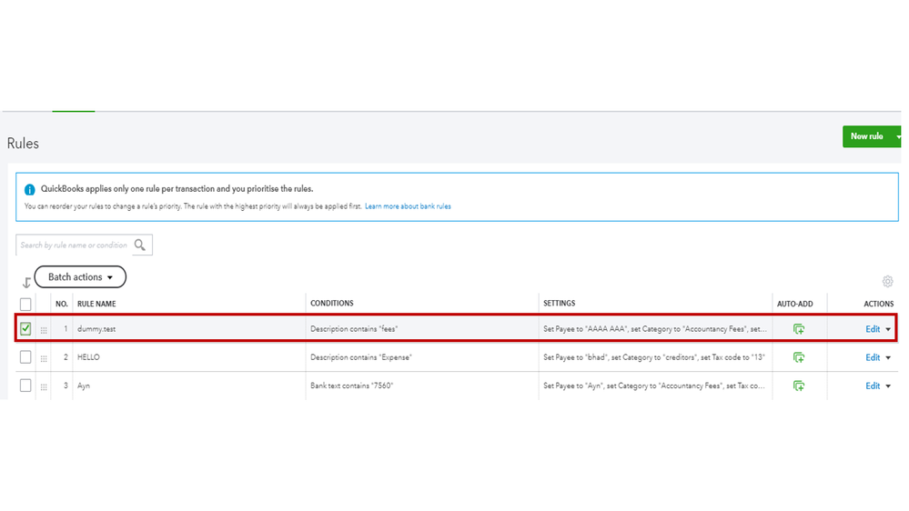Screen dimensions: 909x511
Task: Uncheck the dummy.test rule checkbox
Action: (25, 329)
